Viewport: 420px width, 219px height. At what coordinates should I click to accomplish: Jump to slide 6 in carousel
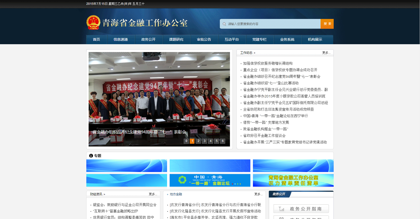223,141
